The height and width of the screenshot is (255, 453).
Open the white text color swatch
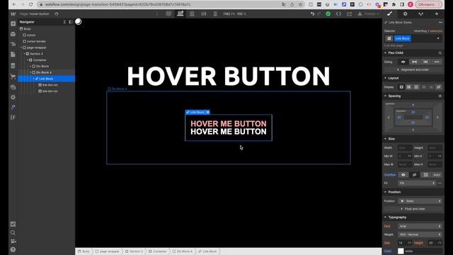pos(401,251)
